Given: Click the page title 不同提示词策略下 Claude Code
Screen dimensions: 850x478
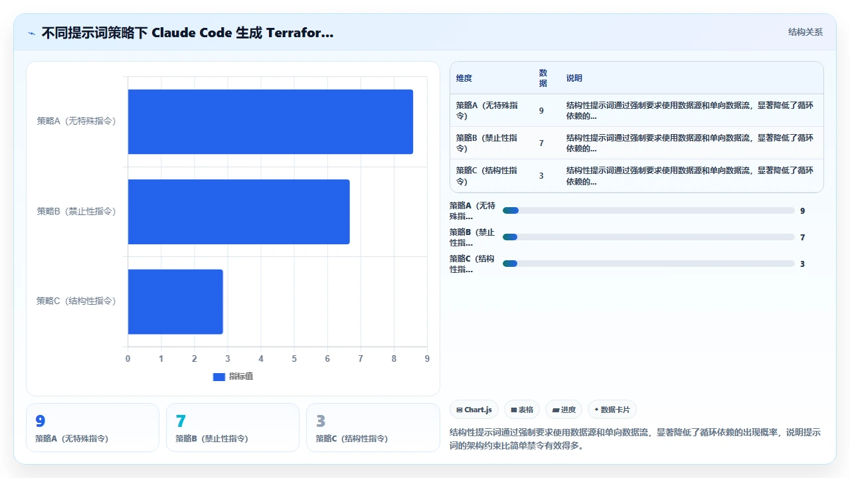Looking at the screenshot, I should (187, 33).
